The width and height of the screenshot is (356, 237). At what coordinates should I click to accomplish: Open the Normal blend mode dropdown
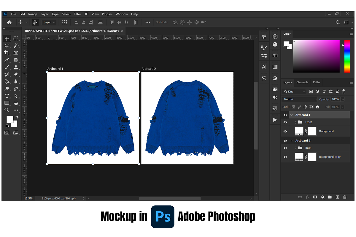click(x=300, y=99)
